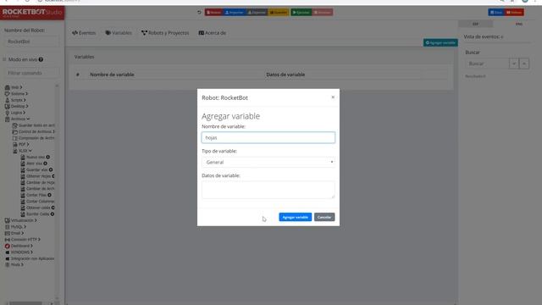Click the blue Importar toolbar button
Viewport: 542px width, 305px height.
tap(235, 12)
